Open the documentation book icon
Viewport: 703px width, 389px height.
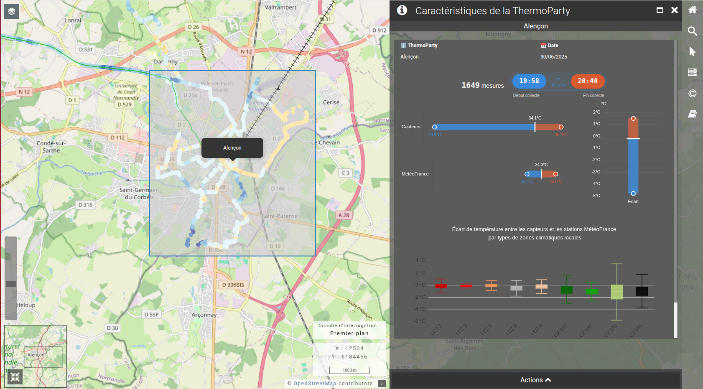click(x=693, y=114)
